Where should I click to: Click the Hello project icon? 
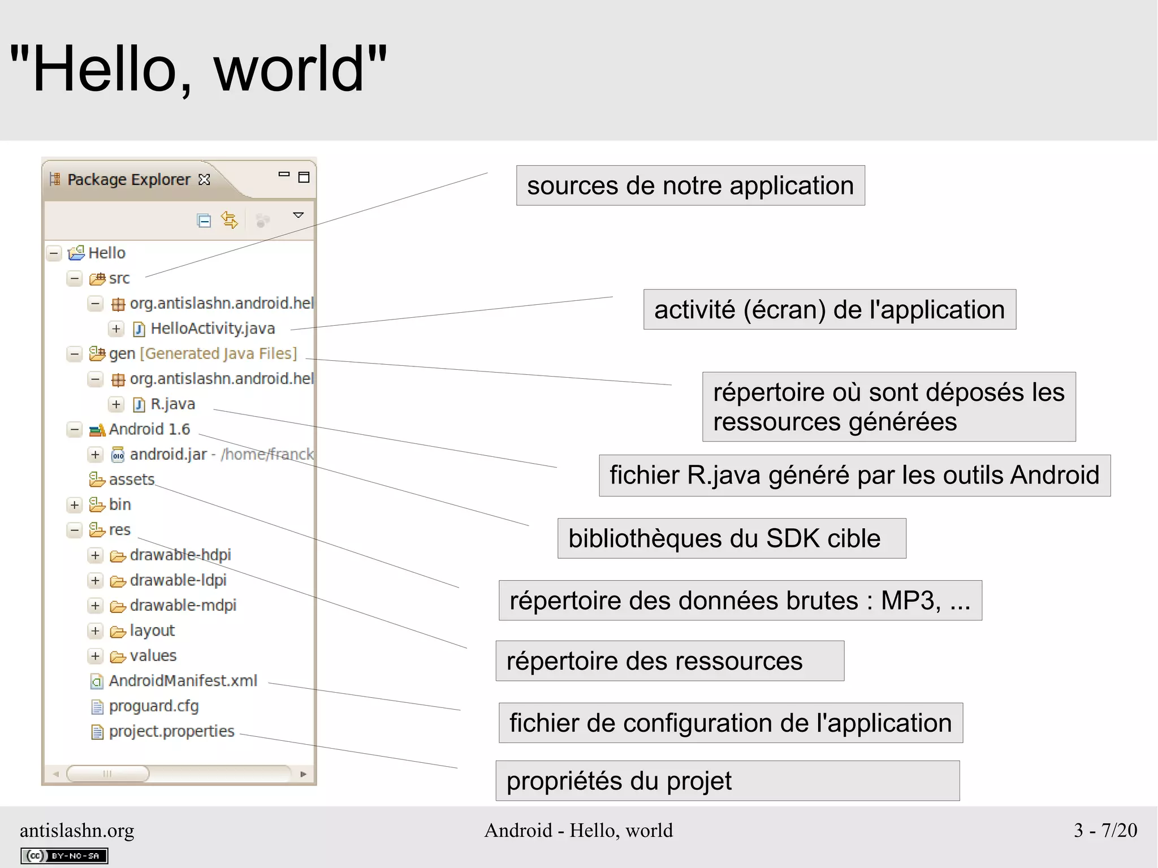pos(76,253)
